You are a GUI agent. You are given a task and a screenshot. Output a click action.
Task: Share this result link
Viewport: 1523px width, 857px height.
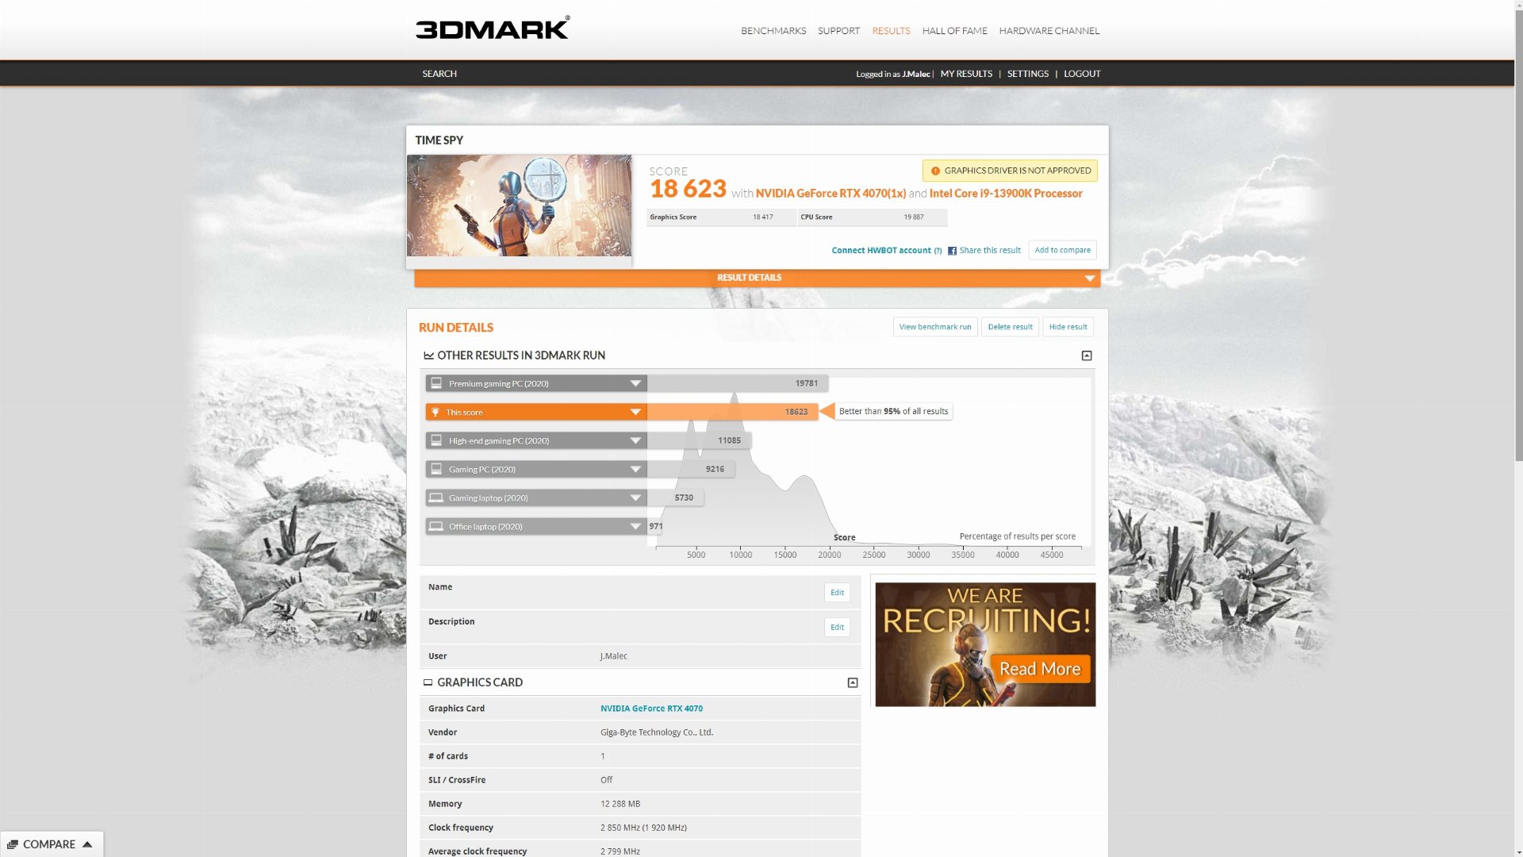click(x=990, y=250)
